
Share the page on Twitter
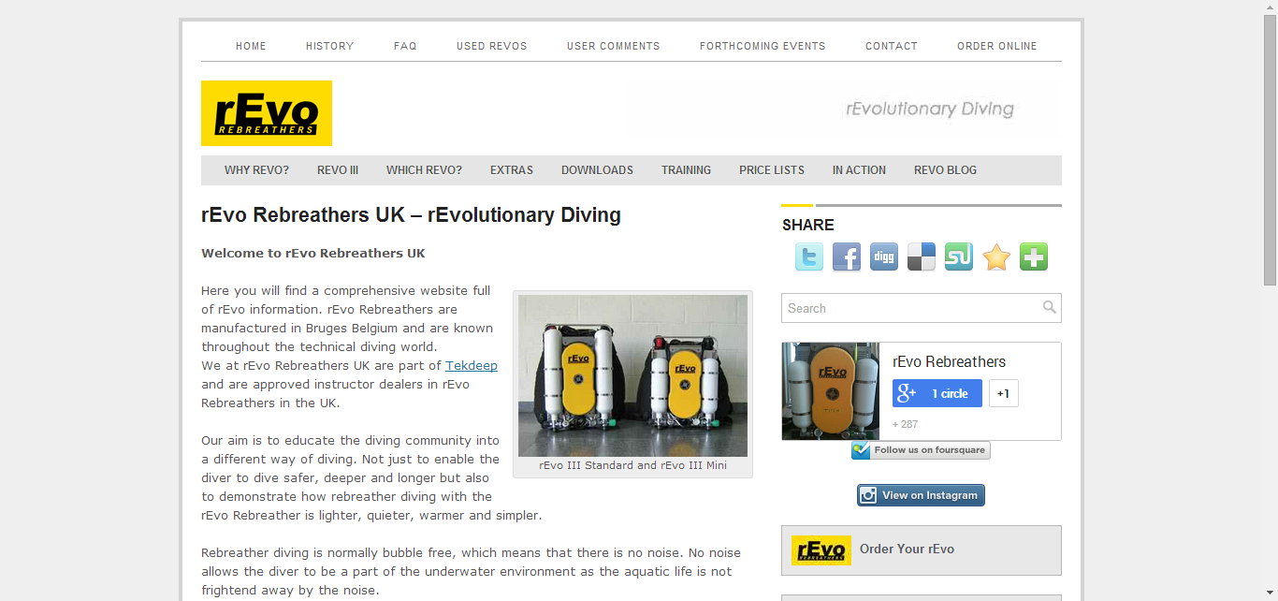[x=809, y=257]
